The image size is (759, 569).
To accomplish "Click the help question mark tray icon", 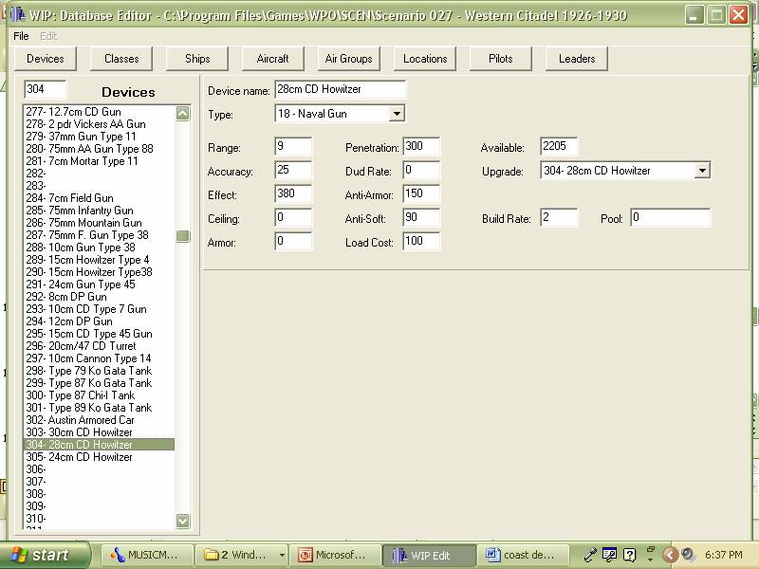I will [x=629, y=555].
